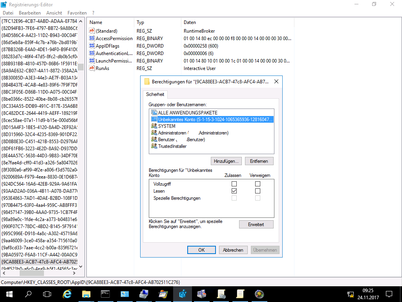Select the TrustedInstaller account icon

[154, 146]
